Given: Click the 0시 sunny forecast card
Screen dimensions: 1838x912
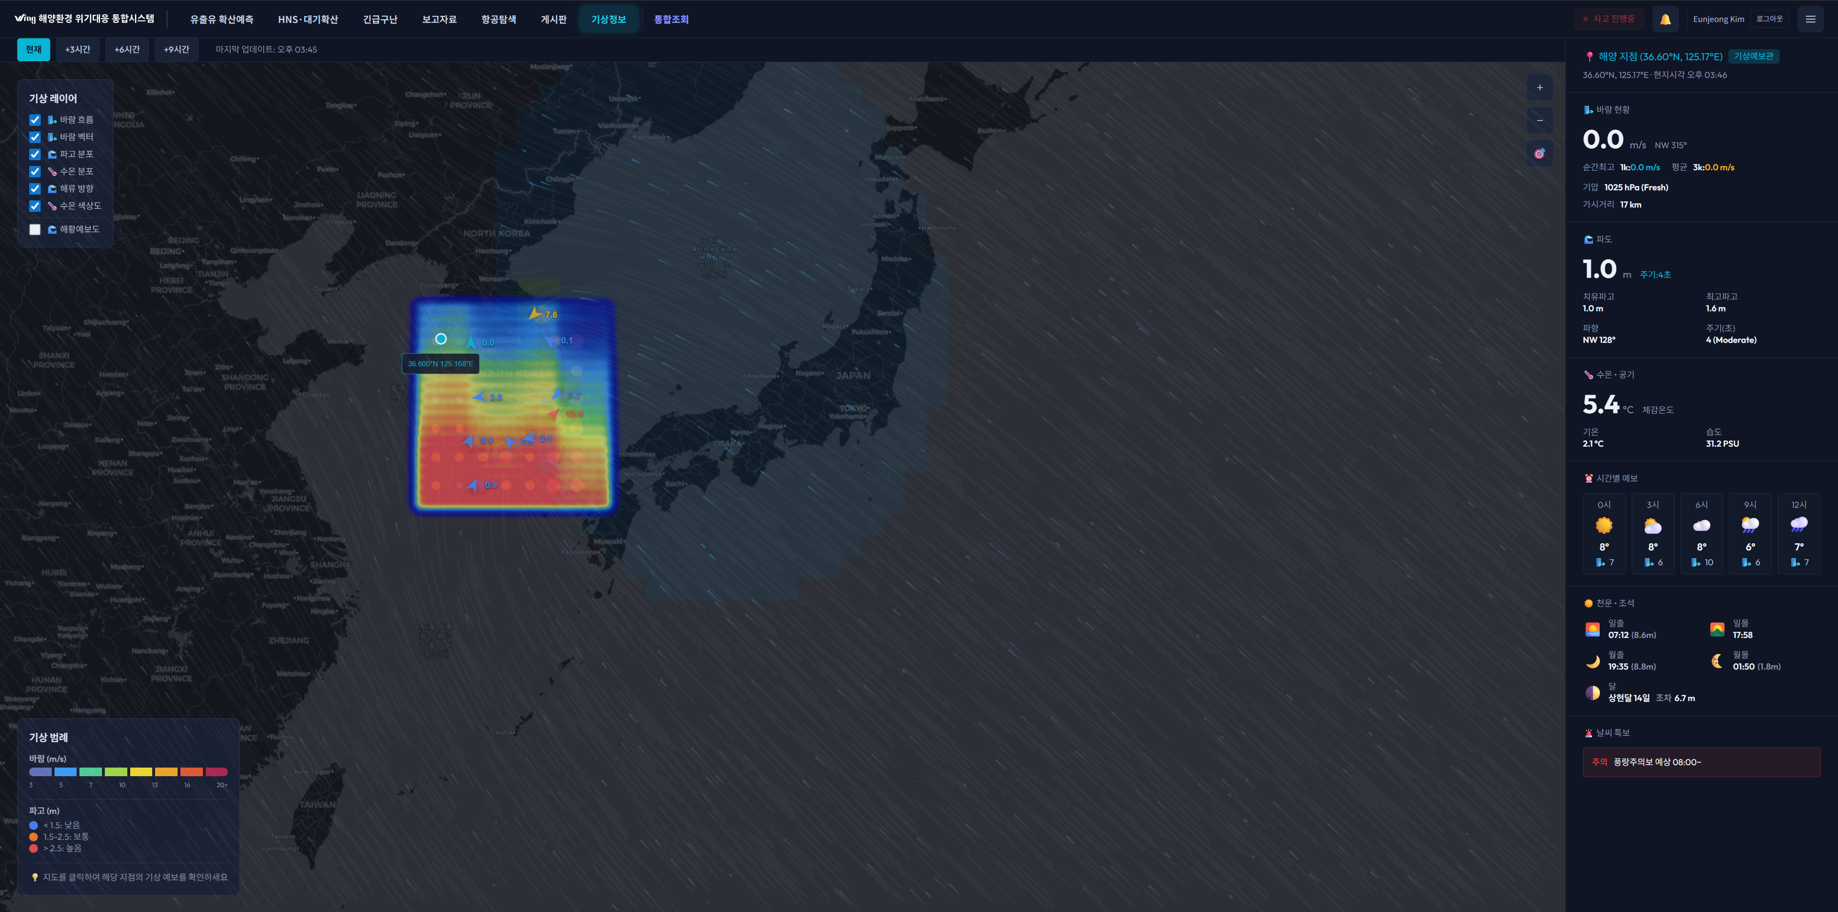Looking at the screenshot, I should (x=1603, y=533).
